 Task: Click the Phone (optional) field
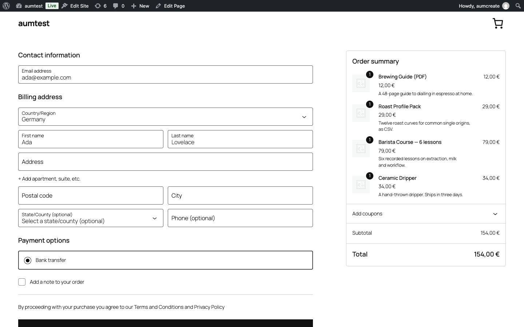pos(240,218)
